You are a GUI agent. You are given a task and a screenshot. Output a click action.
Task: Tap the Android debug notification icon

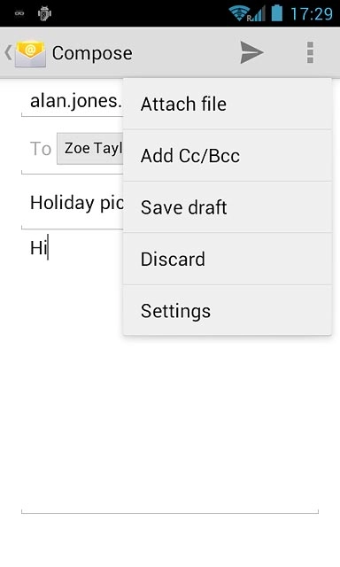44,13
